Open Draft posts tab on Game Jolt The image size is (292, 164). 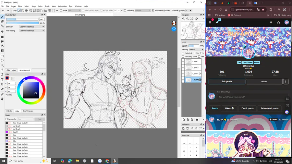[248, 108]
